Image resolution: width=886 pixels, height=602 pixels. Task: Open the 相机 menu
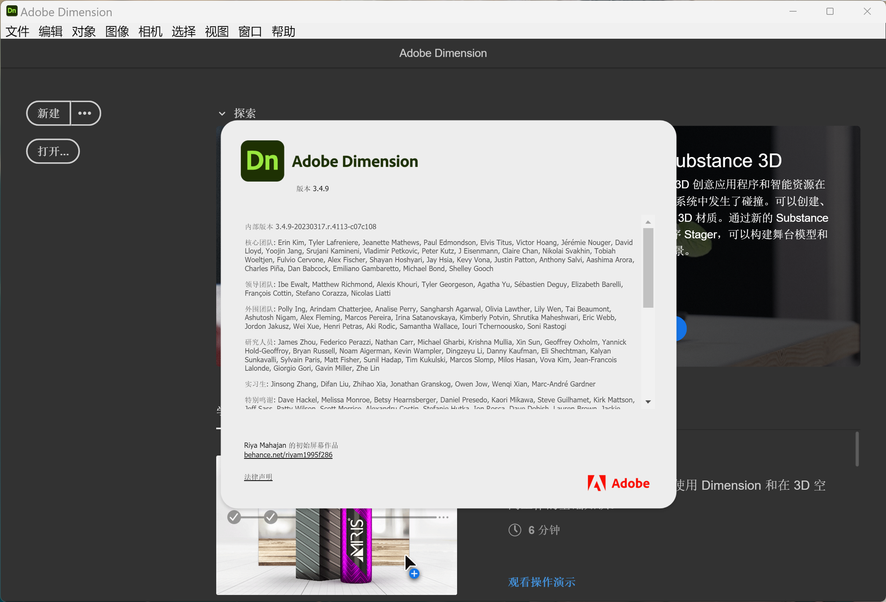151,31
